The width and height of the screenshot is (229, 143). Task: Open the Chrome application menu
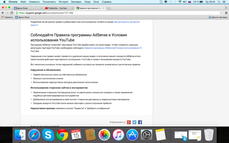tap(13, 2)
